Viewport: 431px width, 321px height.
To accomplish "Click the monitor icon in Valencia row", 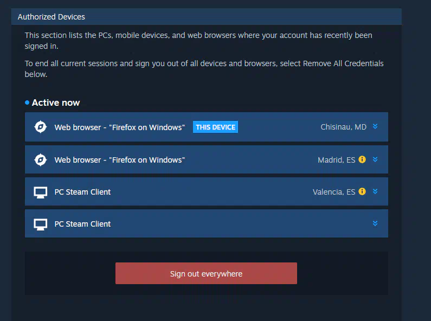I will click(41, 192).
